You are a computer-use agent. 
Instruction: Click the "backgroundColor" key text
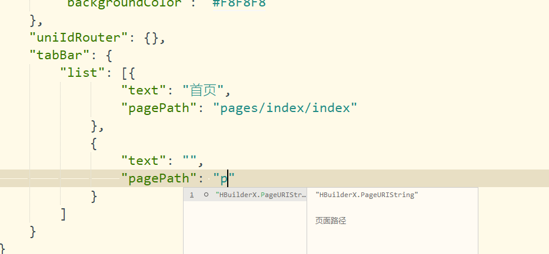tap(125, 4)
